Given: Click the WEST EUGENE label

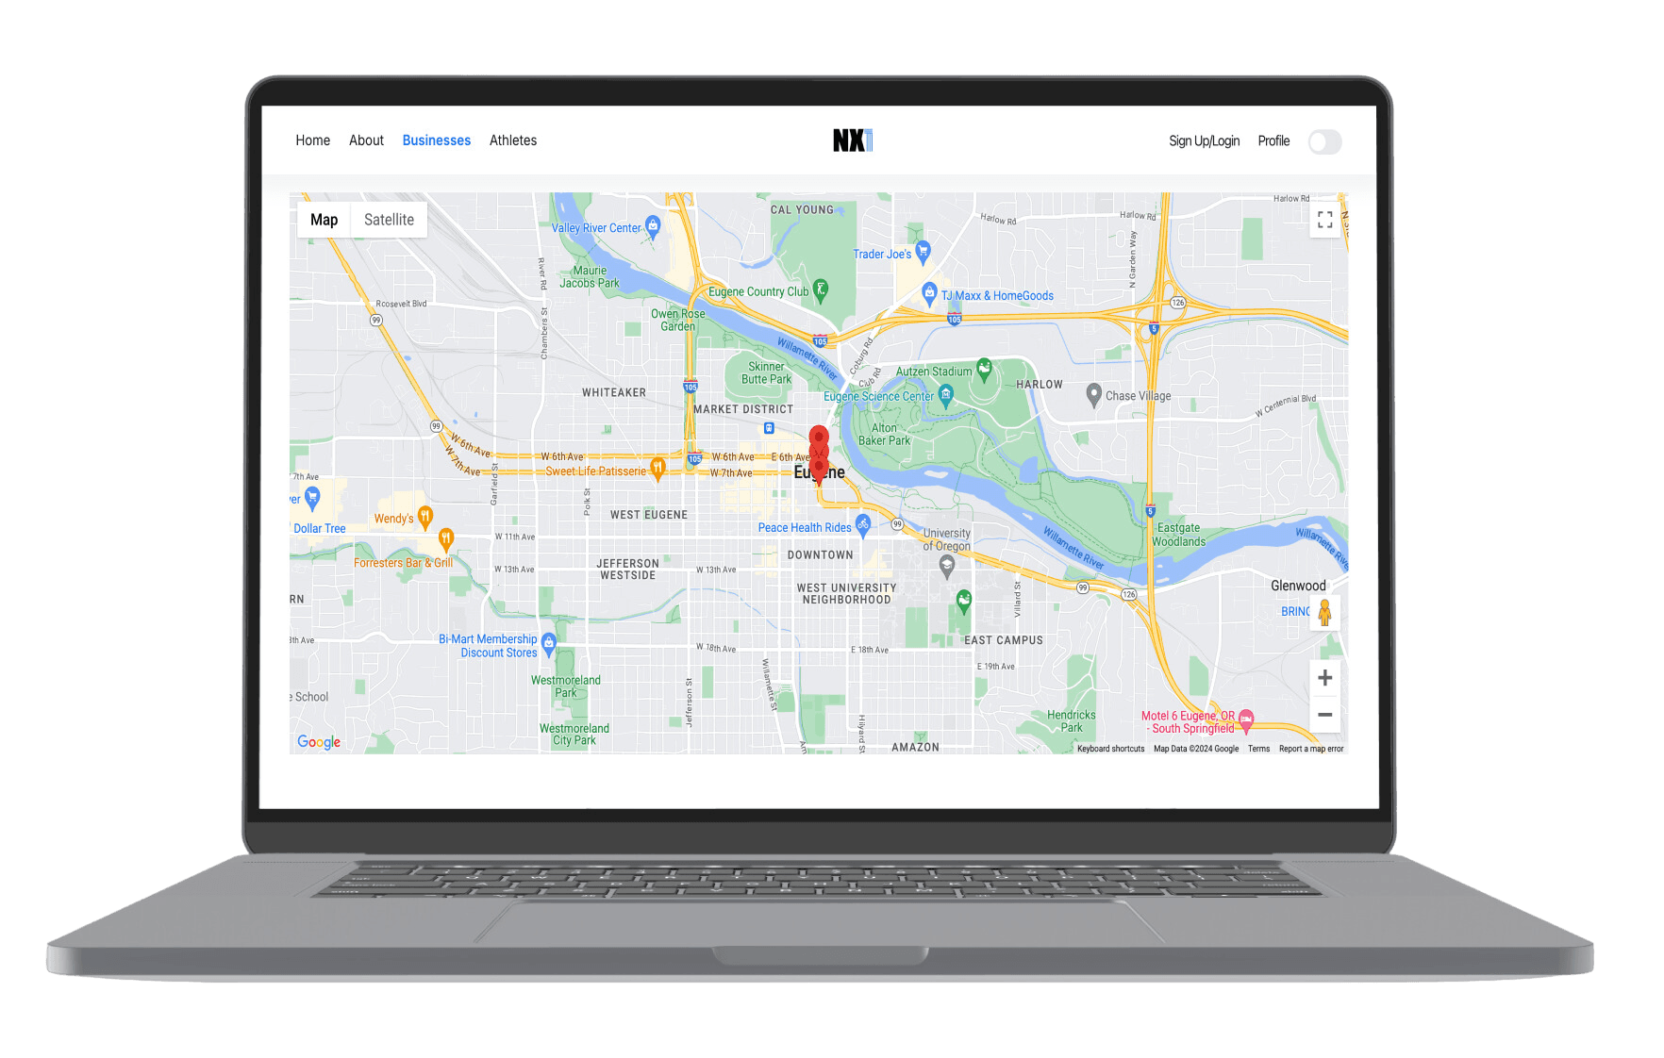Looking at the screenshot, I should point(648,515).
